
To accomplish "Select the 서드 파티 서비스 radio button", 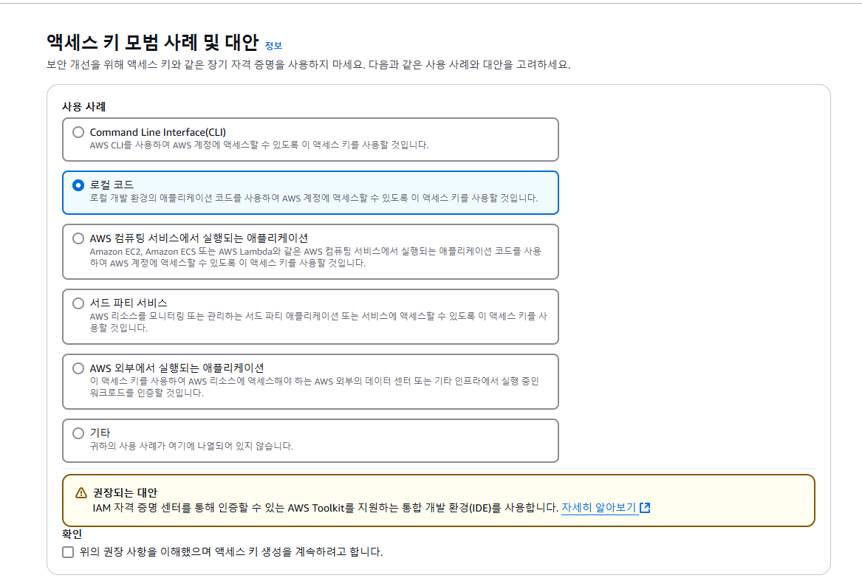I will pyautogui.click(x=78, y=304).
